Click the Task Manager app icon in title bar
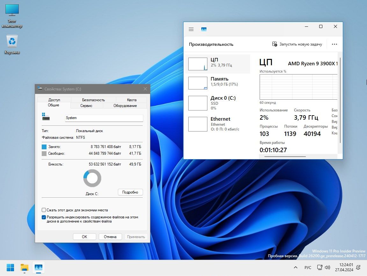This screenshot has width=367, height=276. (204, 29)
